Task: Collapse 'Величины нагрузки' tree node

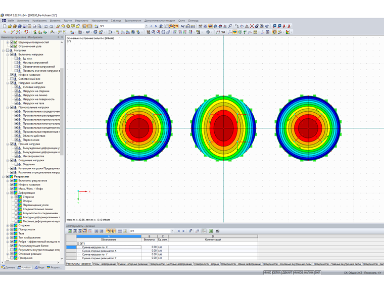Action: (x=8, y=55)
